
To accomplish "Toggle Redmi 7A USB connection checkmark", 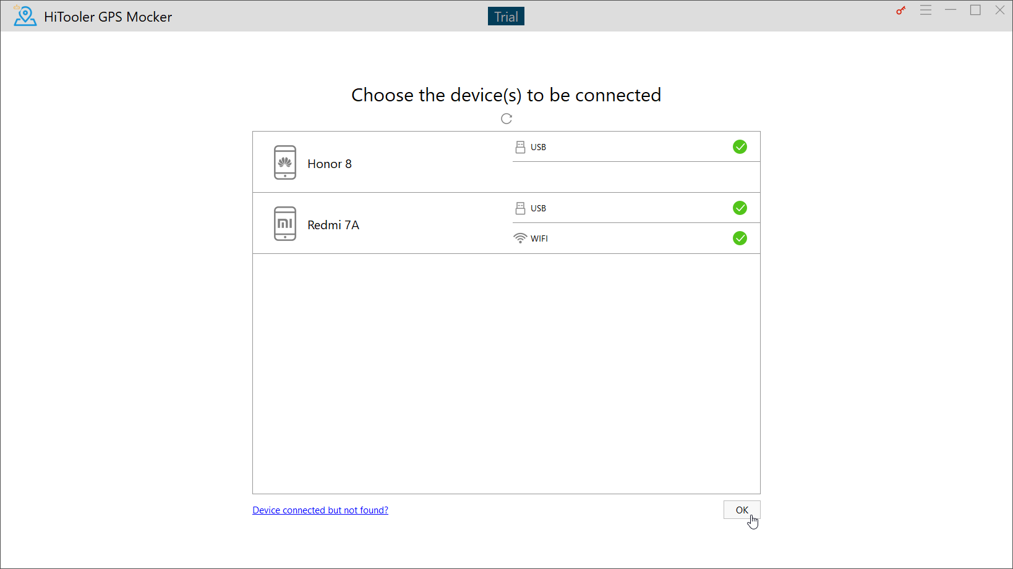I will pyautogui.click(x=740, y=208).
